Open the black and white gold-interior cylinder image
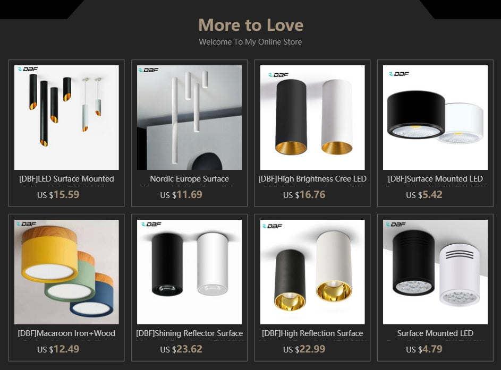The width and height of the screenshot is (501, 370). [x=312, y=117]
